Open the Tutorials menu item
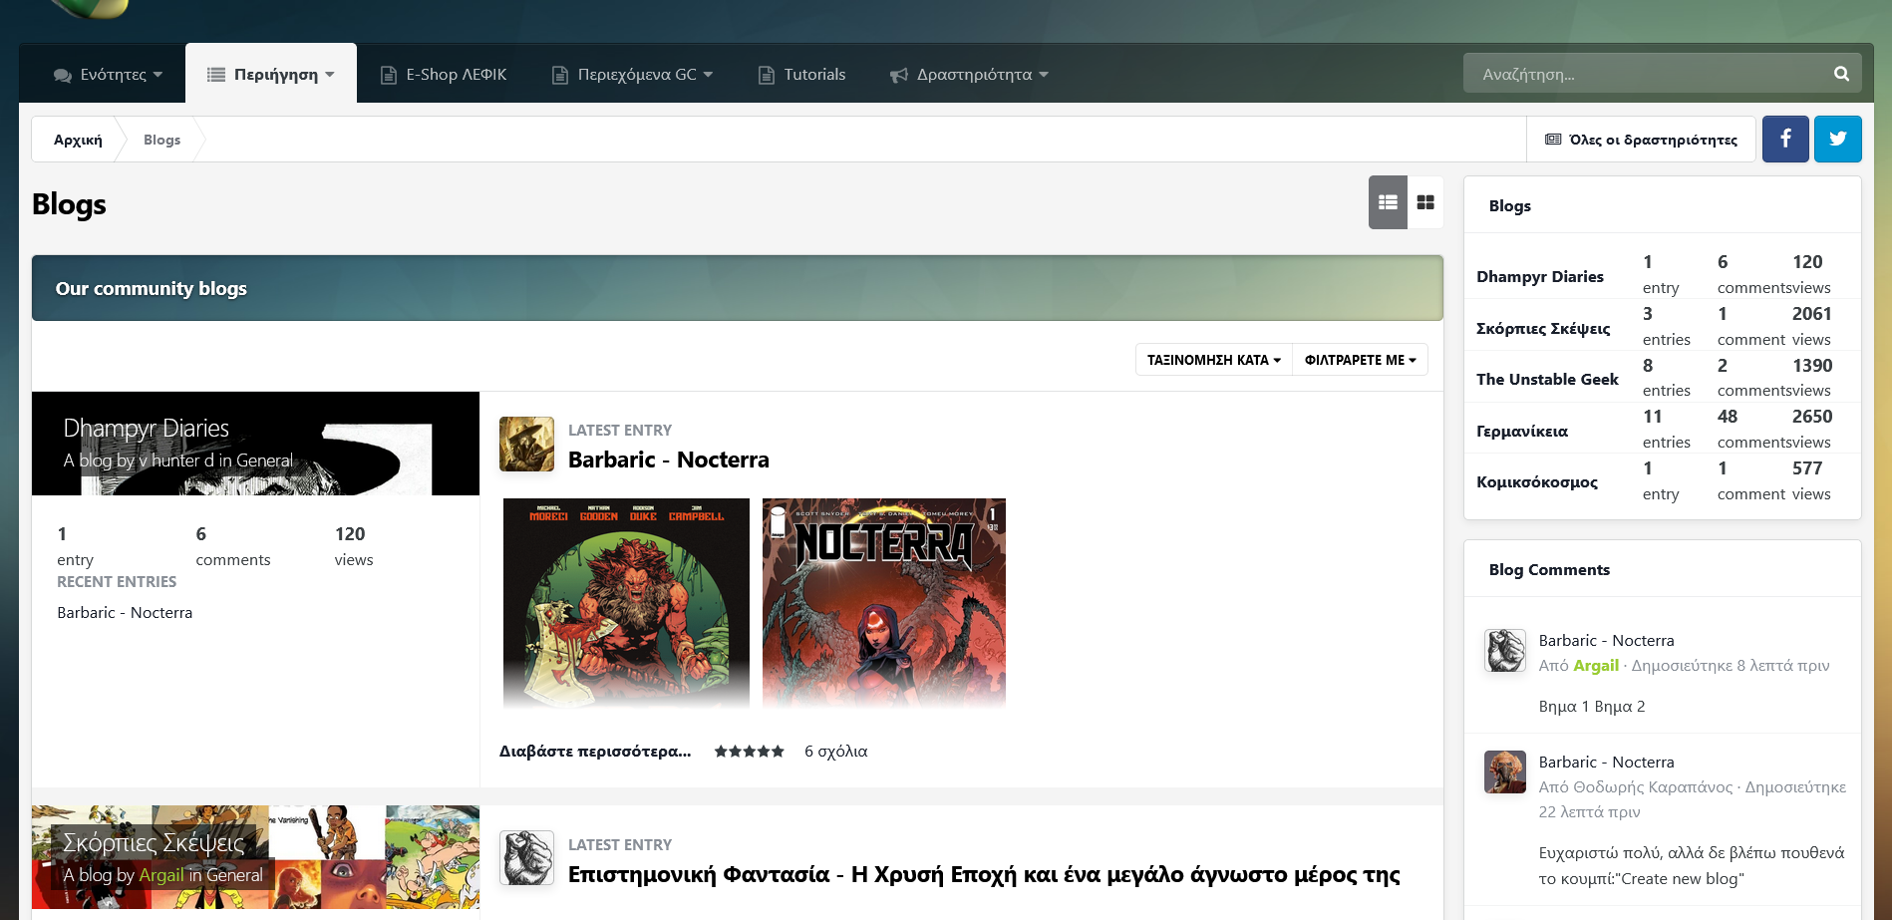 [802, 75]
